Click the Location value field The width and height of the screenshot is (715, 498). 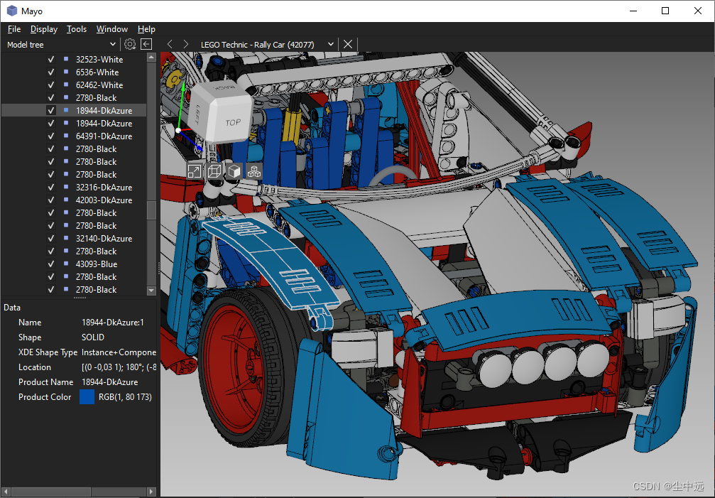click(x=119, y=367)
